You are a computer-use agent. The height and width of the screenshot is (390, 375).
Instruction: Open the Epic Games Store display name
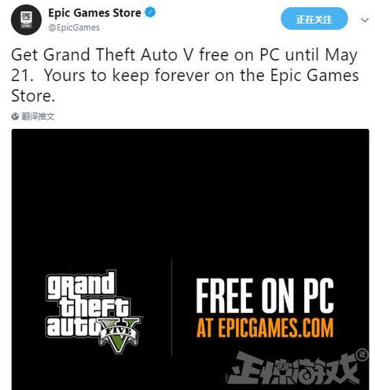(x=94, y=13)
